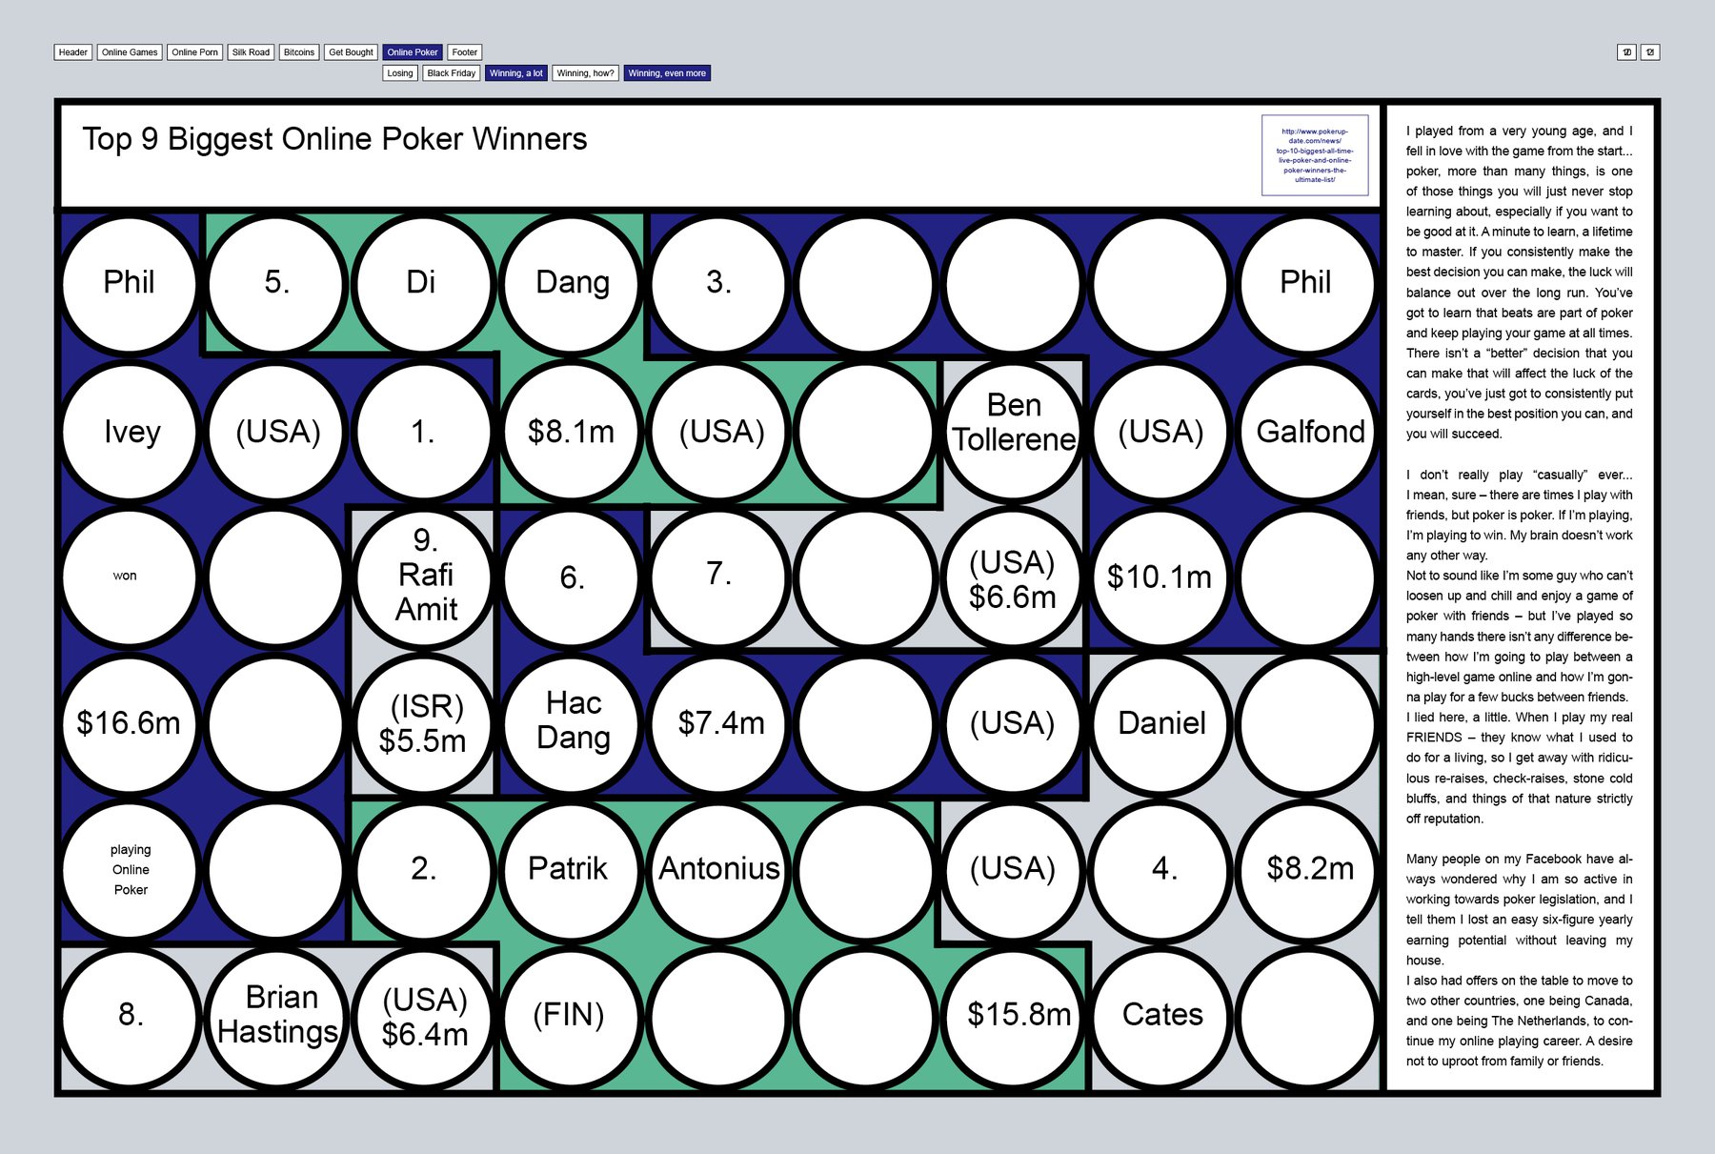Open the Get Bought tab
The width and height of the screenshot is (1715, 1154).
[x=351, y=52]
